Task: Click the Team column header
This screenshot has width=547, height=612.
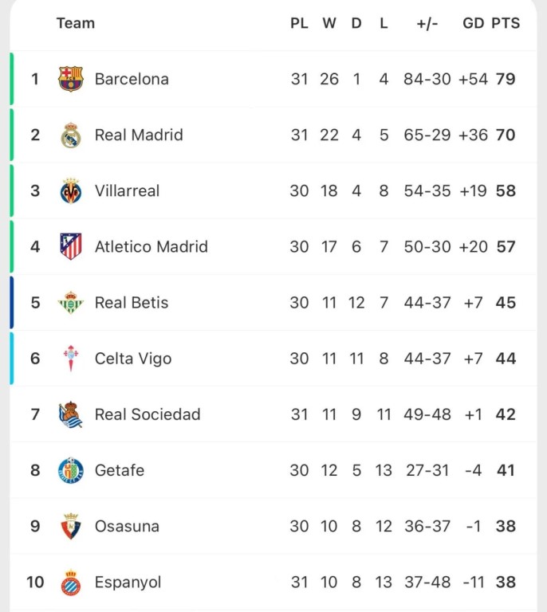Action: coord(76,23)
